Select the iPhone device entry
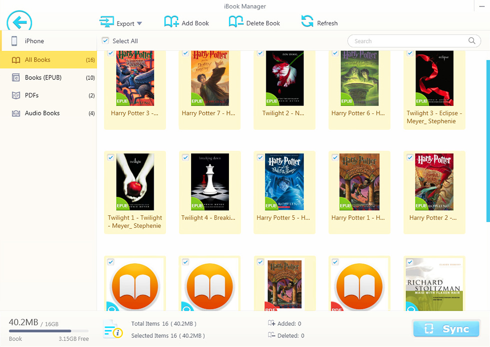Image resolution: width=490 pixels, height=347 pixels. [x=49, y=41]
